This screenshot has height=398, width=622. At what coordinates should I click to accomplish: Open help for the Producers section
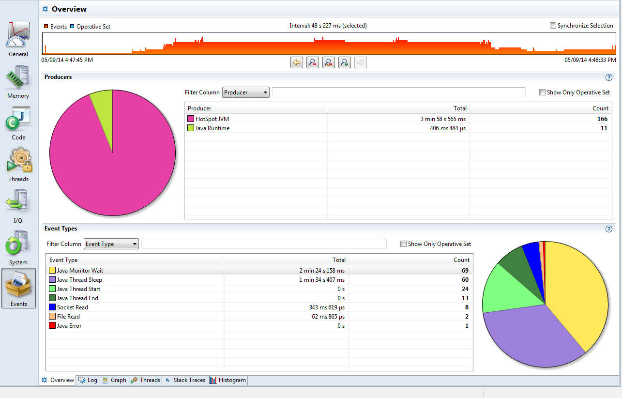point(609,77)
